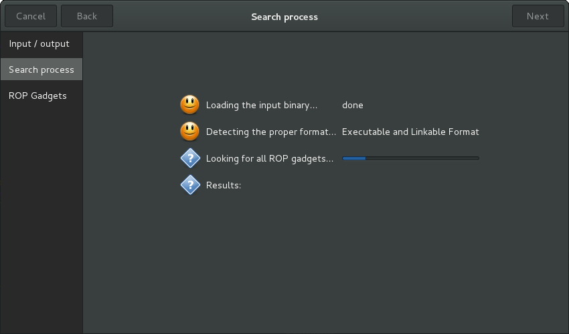Viewport: 569px width, 334px height.
Task: Click the question mark icon beside Results
Action: click(x=190, y=185)
